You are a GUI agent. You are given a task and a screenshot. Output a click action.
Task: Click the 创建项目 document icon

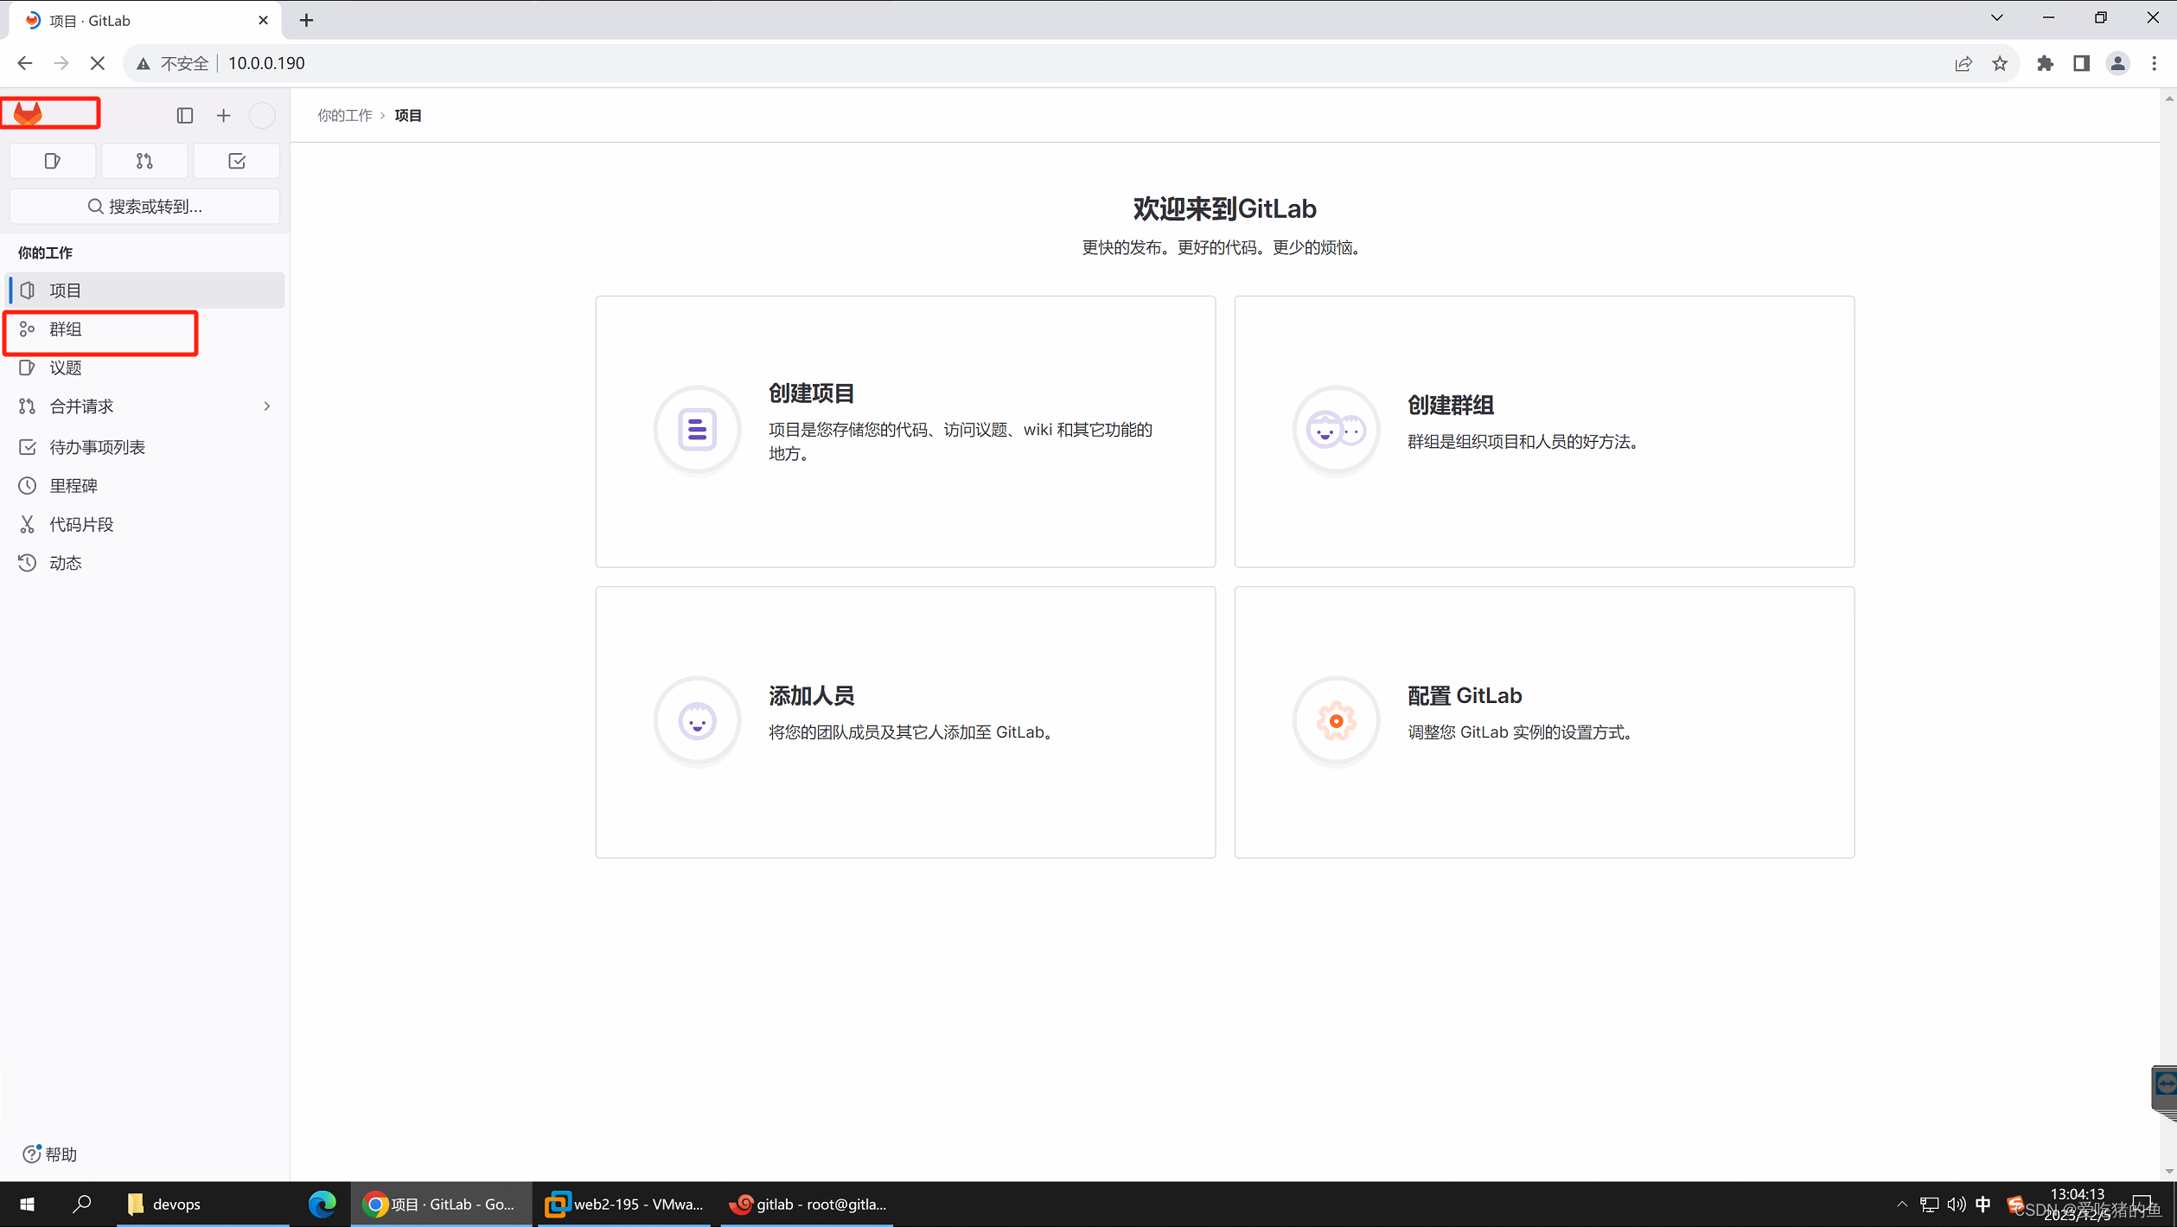coord(697,430)
